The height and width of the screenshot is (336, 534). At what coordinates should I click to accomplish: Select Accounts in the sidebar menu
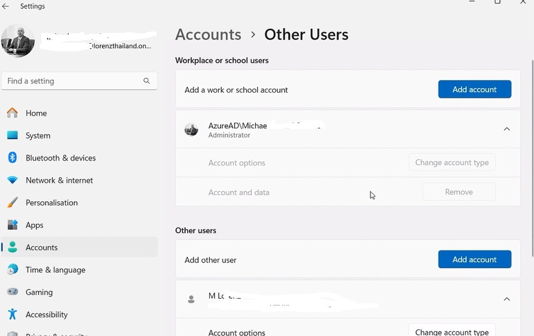41,247
